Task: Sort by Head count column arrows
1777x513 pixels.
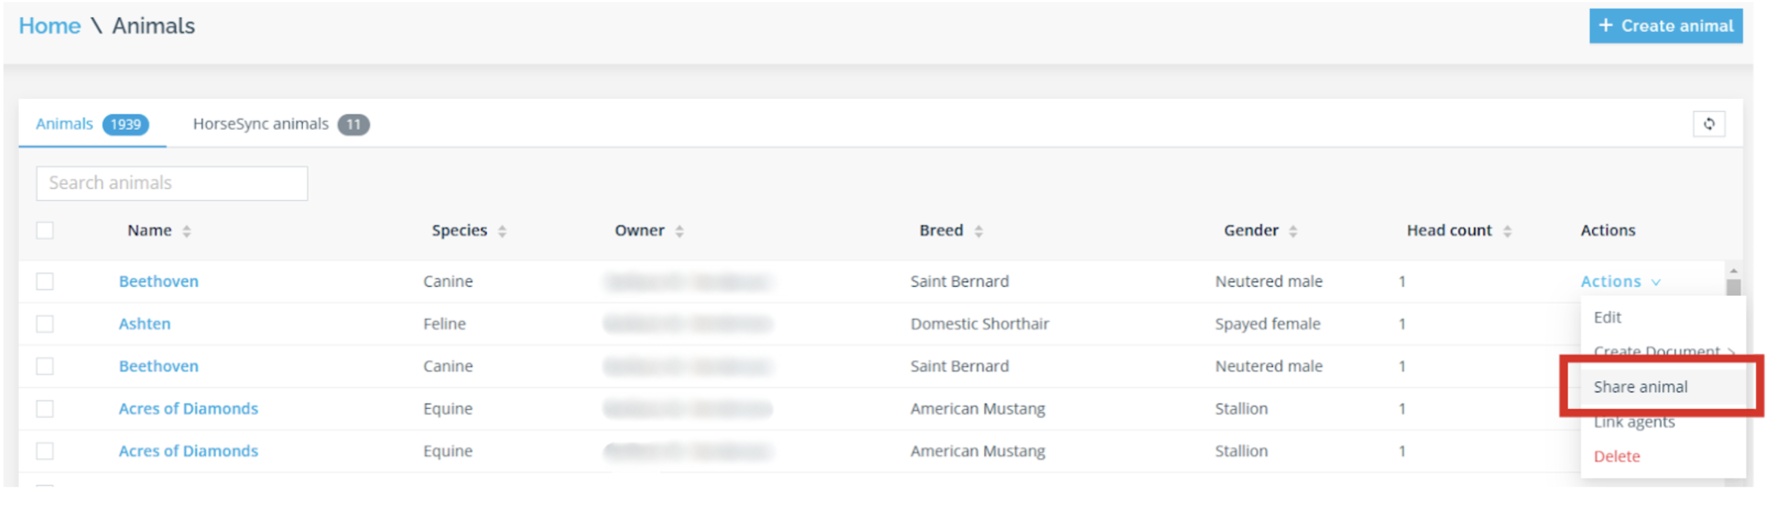Action: [x=1506, y=232]
